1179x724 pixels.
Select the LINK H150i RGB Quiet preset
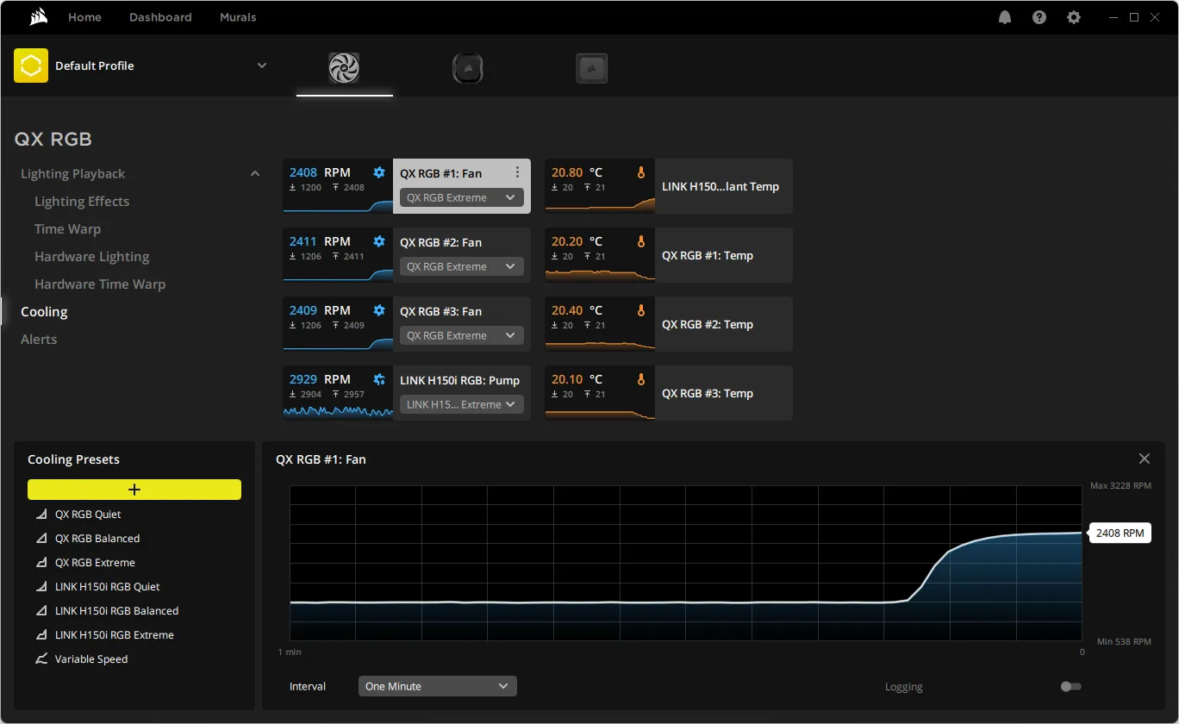point(108,587)
